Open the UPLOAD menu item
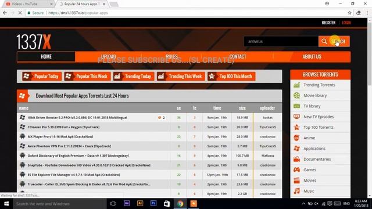 coord(109,57)
